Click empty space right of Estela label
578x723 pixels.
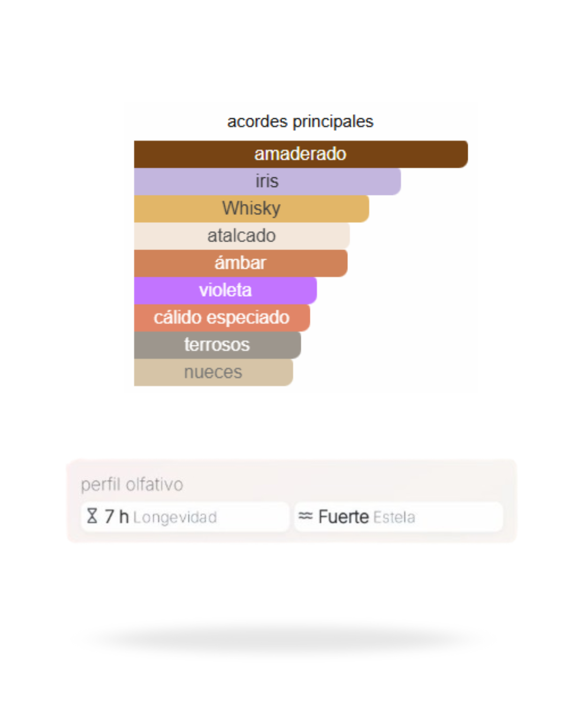(459, 517)
